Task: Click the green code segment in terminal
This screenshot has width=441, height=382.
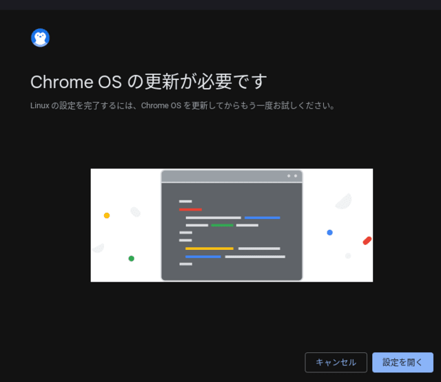Action: (222, 225)
